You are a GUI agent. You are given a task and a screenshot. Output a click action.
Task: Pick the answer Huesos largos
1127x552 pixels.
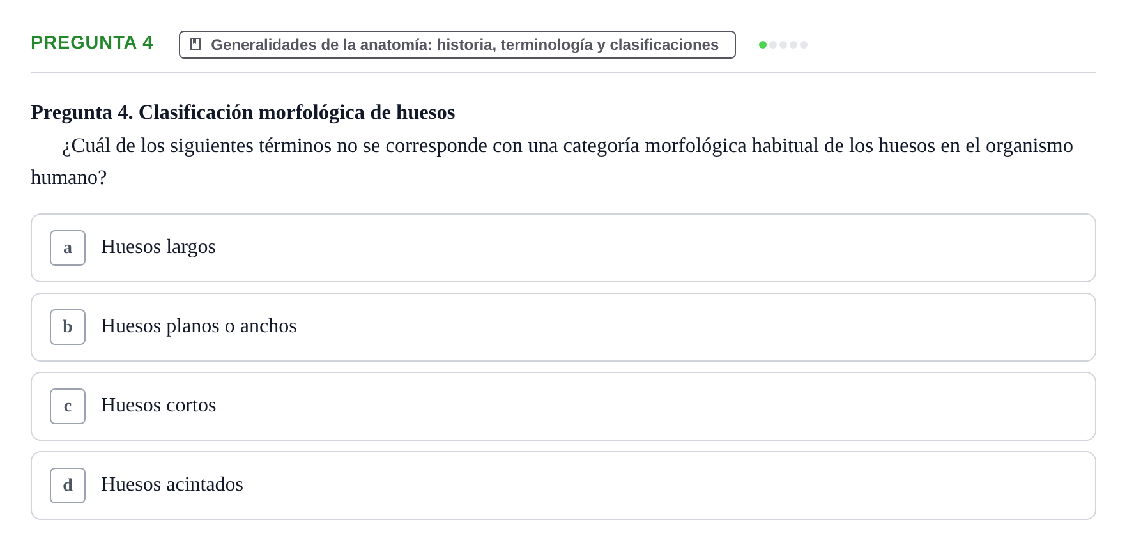tap(563, 248)
